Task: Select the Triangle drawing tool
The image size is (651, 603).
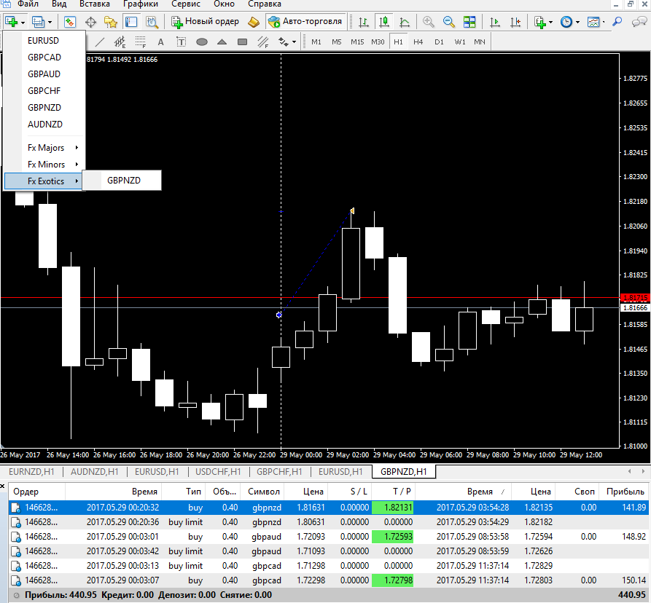Action: point(222,42)
